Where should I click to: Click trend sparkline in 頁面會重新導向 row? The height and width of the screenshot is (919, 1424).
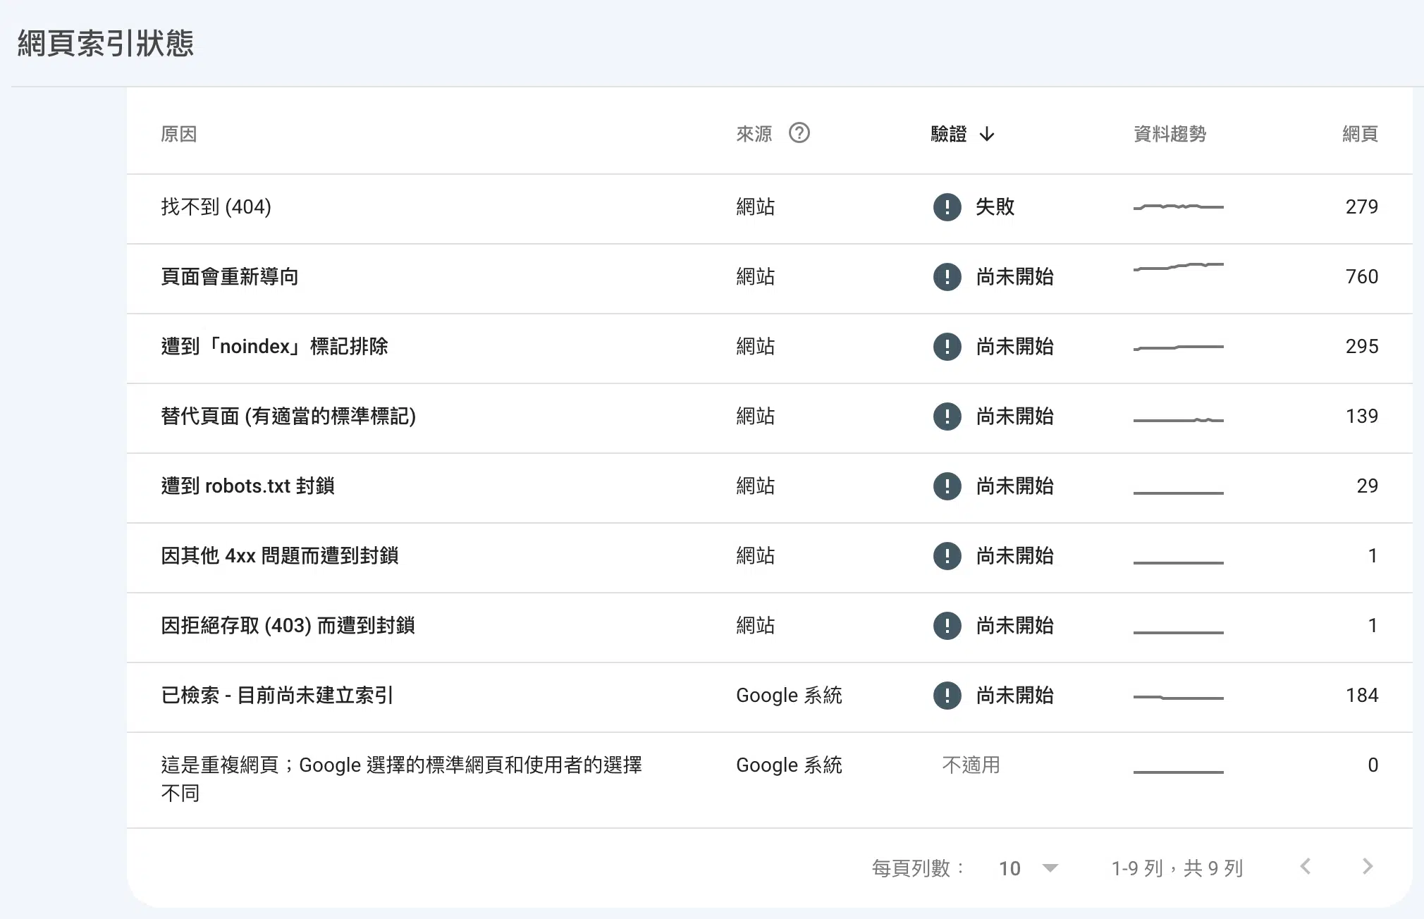pos(1179,266)
